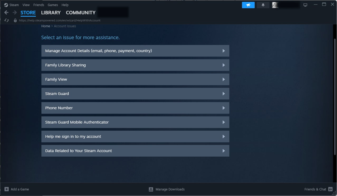Enter Big Picture mode via monitor icon
337x196 pixels.
305,4
